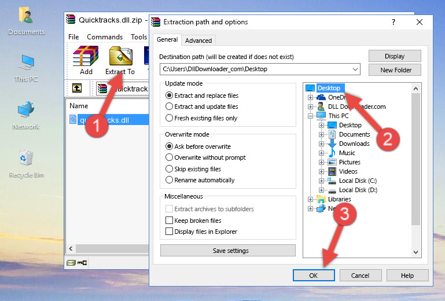Enable Keep broken files checkbox
Image resolution: width=445 pixels, height=301 pixels.
coord(169,221)
